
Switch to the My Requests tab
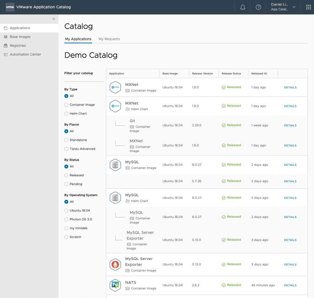[109, 39]
